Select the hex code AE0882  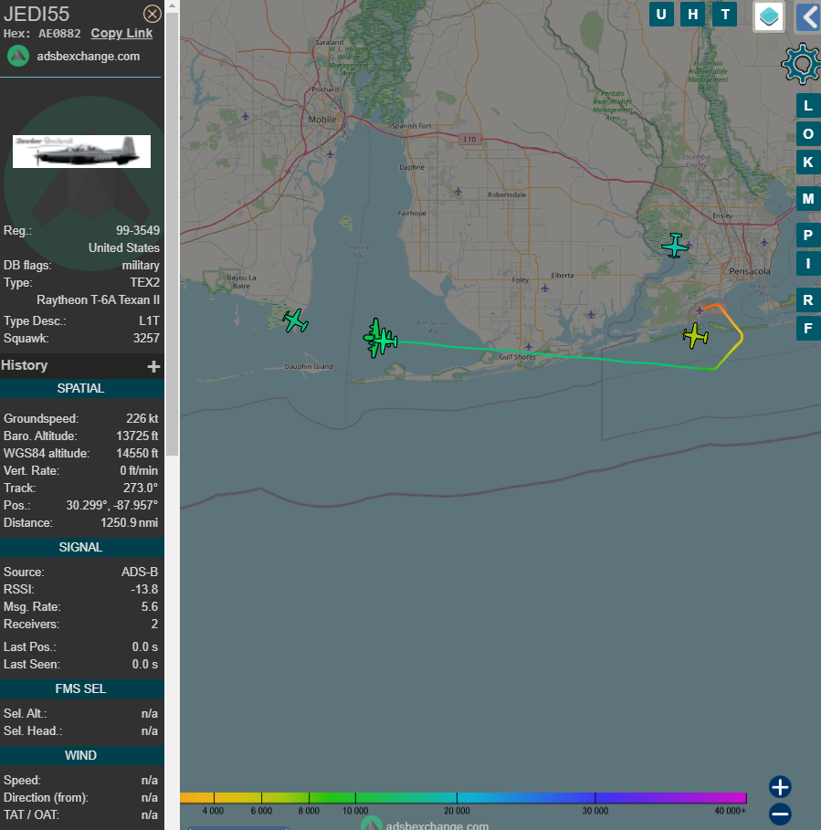59,34
